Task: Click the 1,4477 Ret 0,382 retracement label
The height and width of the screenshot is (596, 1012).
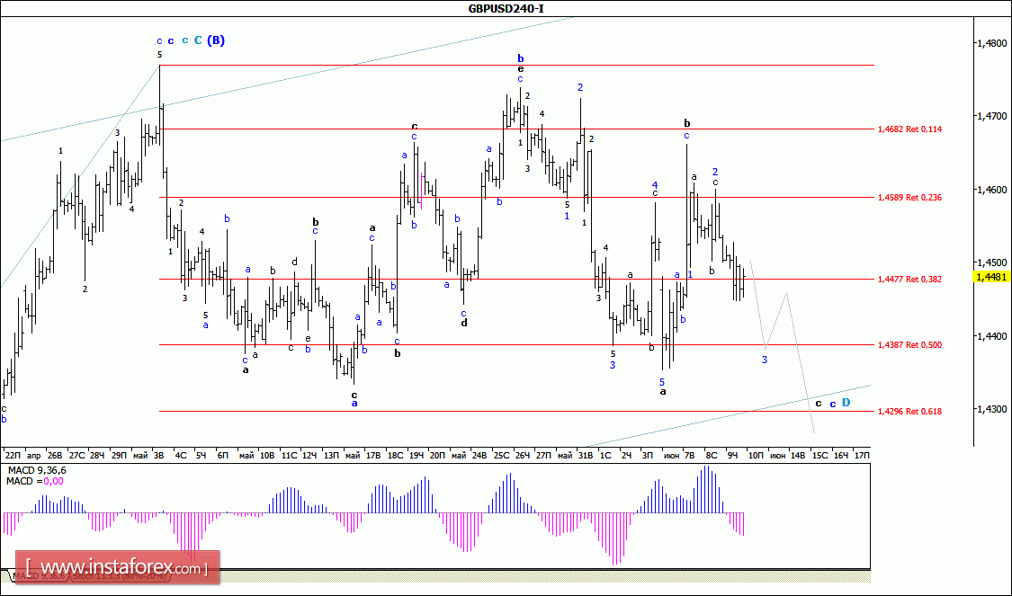Action: pos(909,280)
